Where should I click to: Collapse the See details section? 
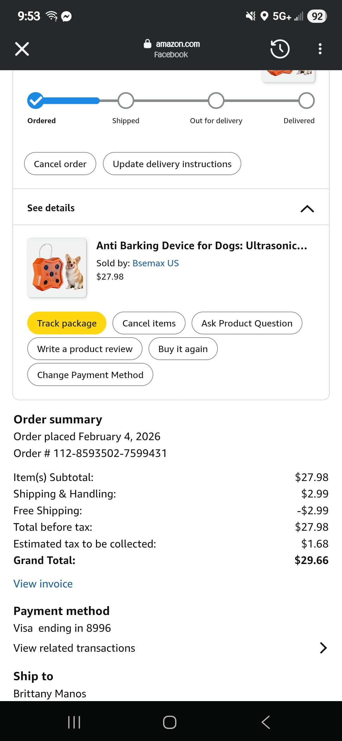click(307, 208)
